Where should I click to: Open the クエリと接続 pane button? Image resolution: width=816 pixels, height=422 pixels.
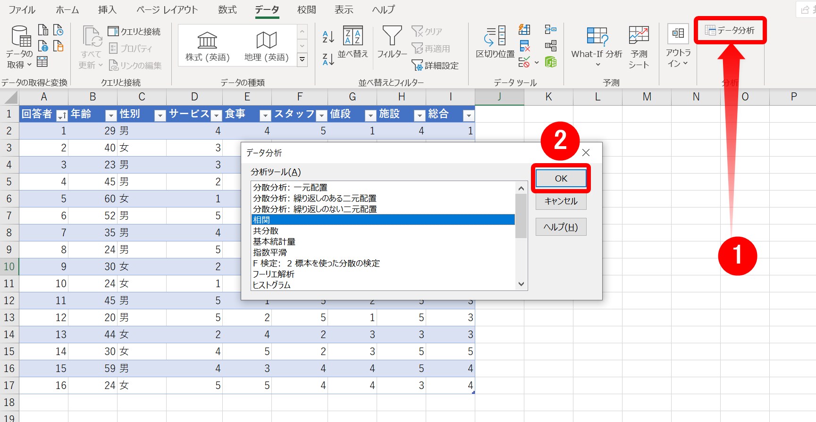pos(135,32)
